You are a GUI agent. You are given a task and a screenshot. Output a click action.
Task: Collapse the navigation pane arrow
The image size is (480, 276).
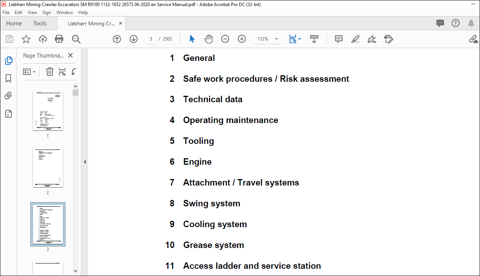85,162
